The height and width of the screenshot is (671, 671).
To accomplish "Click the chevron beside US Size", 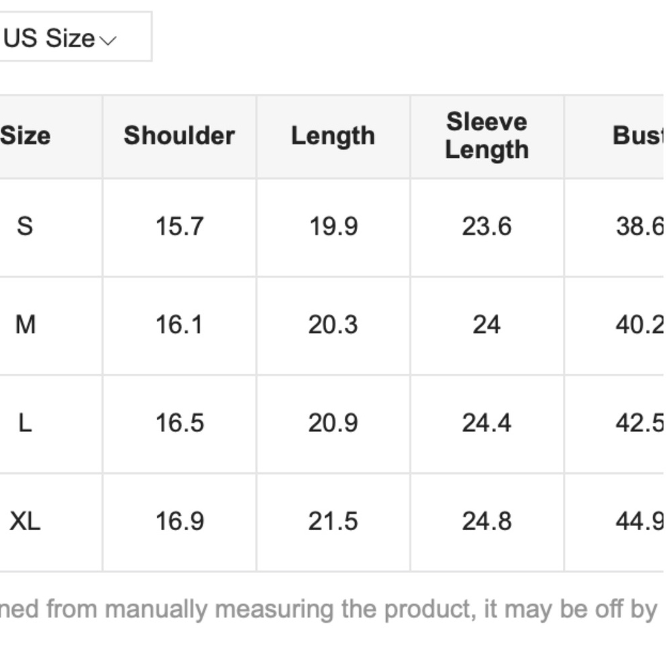I will pos(108,41).
